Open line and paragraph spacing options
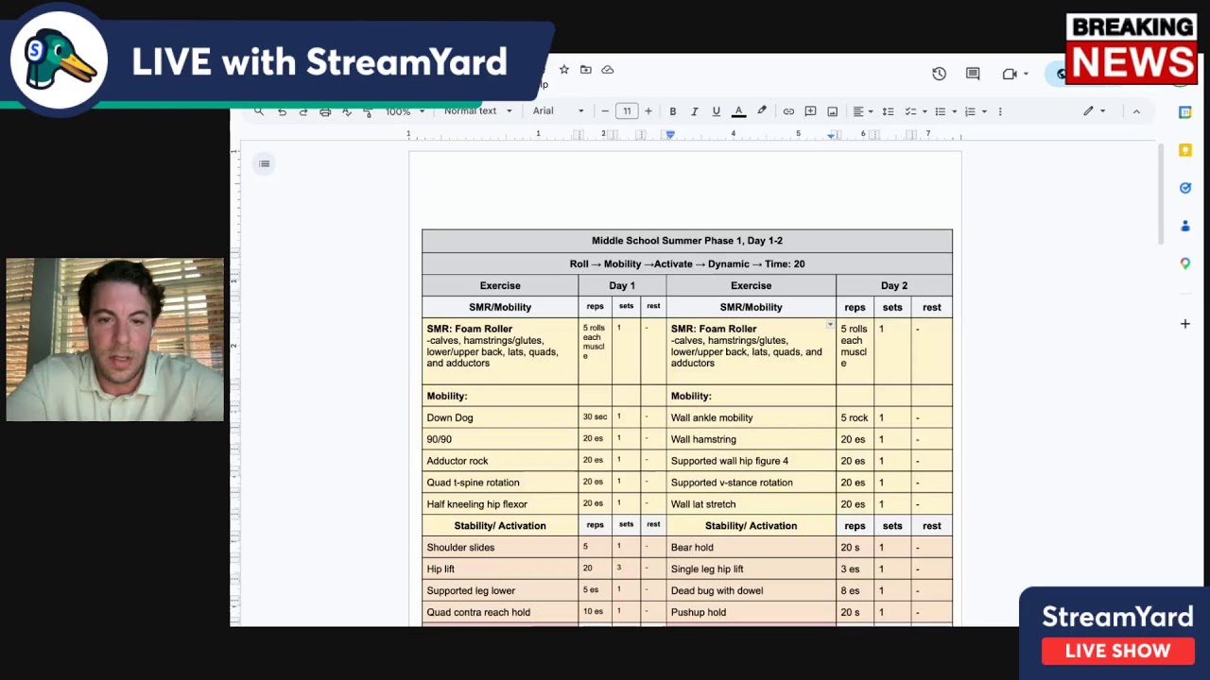Screen dimensions: 1210x680 [x=888, y=111]
